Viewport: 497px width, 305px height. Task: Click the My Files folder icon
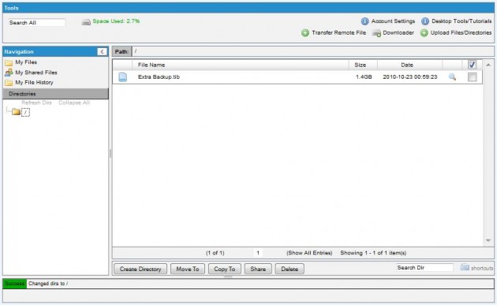click(x=9, y=62)
